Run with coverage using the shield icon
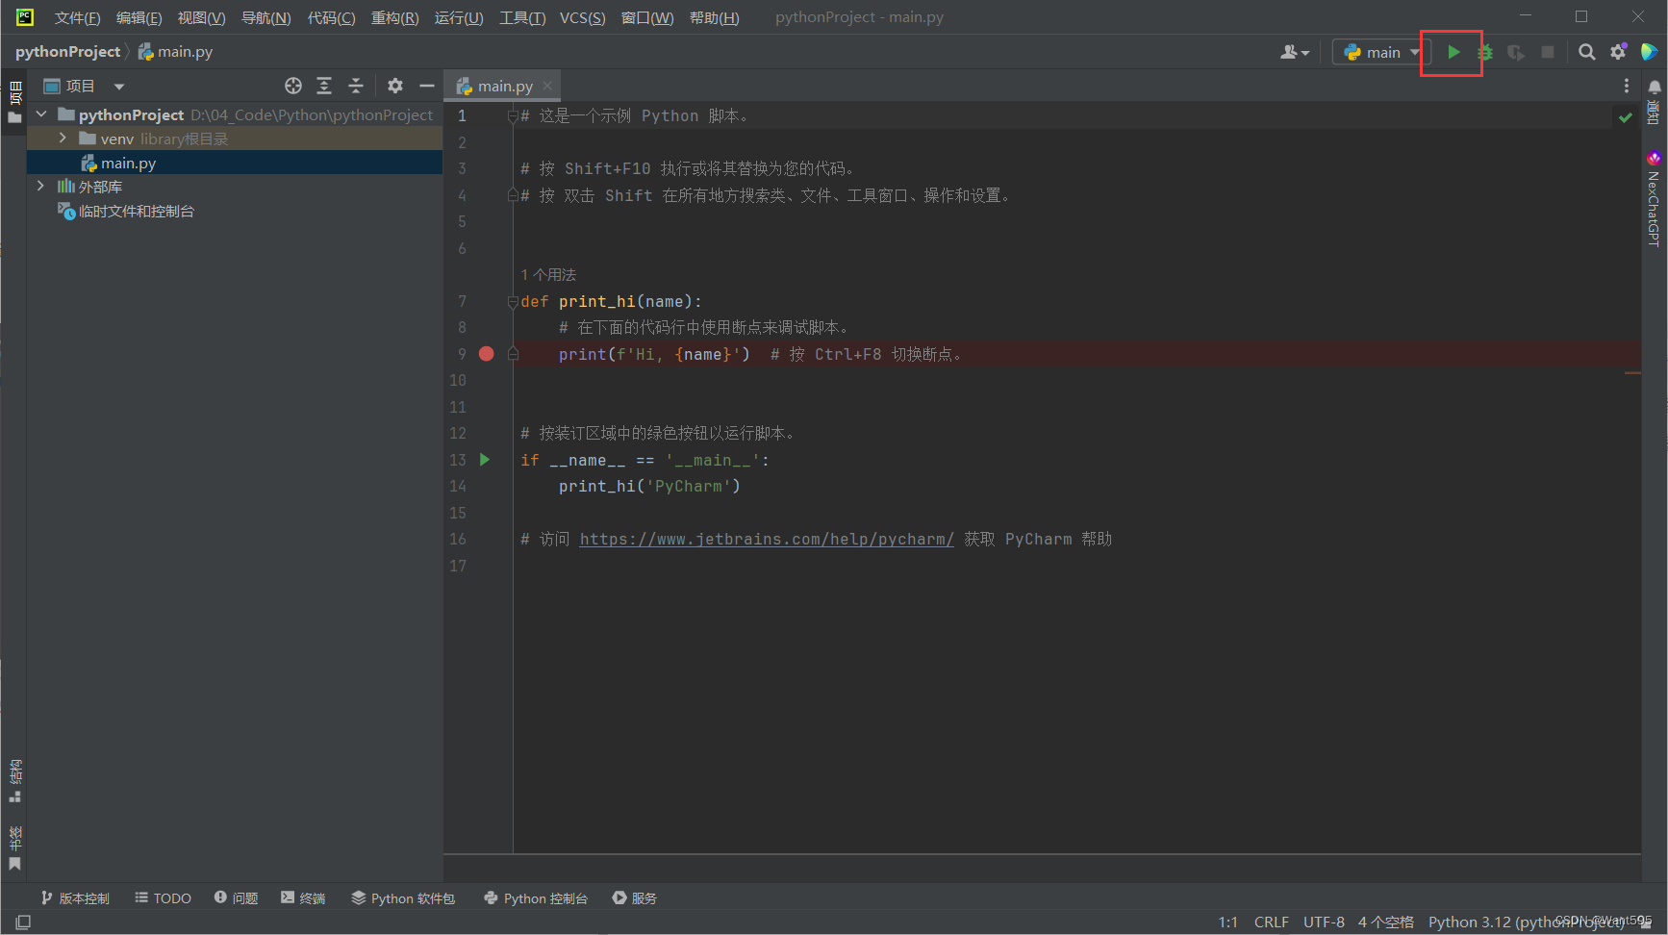Screen dimensions: 1668x935 click(1516, 52)
